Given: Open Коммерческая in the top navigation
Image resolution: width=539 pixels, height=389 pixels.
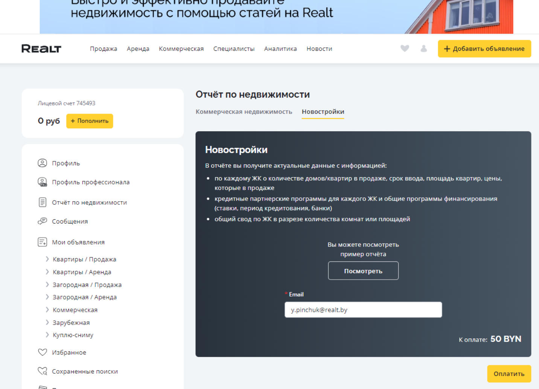Looking at the screenshot, I should point(181,49).
